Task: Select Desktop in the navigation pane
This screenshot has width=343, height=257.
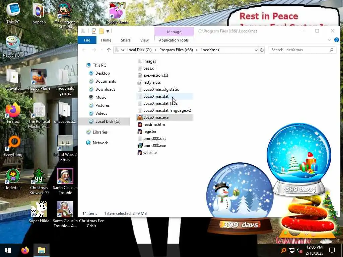Action: [x=102, y=73]
